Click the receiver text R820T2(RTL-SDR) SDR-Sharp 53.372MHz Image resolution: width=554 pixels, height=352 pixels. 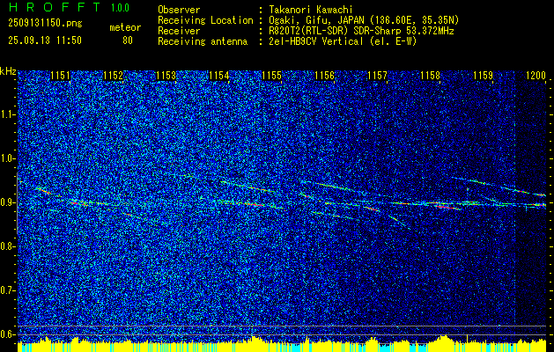coord(361,31)
